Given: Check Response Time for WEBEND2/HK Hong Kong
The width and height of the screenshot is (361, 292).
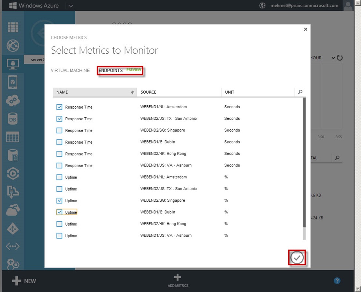Looking at the screenshot, I should 59,154.
